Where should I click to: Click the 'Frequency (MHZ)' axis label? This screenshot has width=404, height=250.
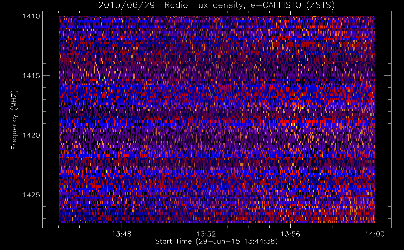click(14, 120)
